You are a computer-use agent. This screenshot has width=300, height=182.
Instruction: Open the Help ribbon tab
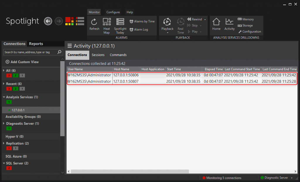click(130, 12)
